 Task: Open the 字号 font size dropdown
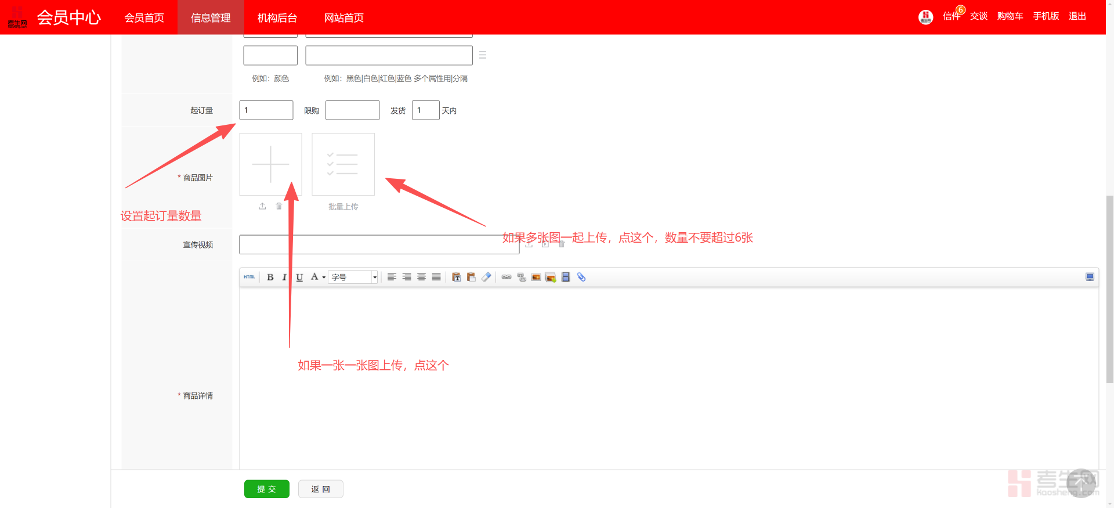(353, 278)
